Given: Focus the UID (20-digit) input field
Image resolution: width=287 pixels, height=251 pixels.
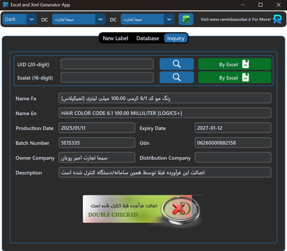Looking at the screenshot, I should point(107,64).
